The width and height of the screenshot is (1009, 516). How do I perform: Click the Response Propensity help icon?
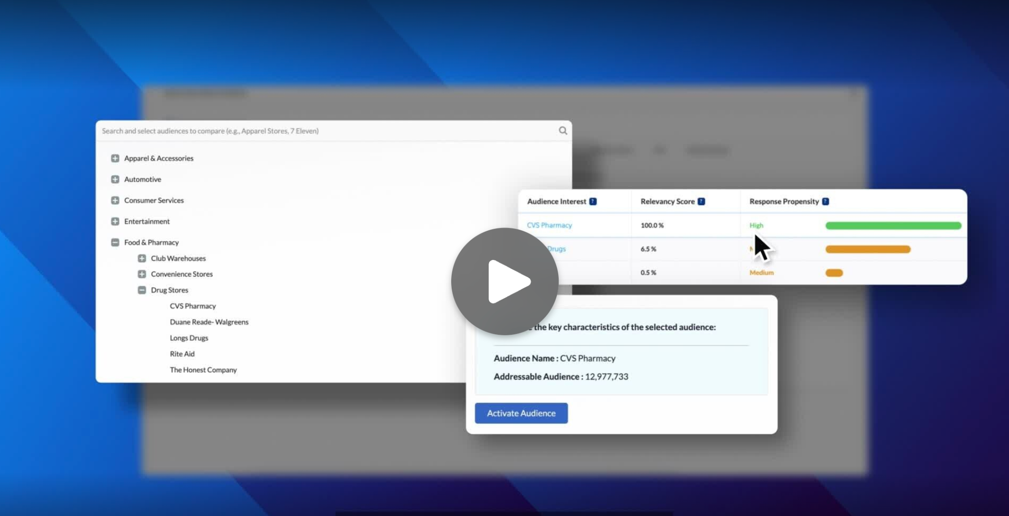825,201
